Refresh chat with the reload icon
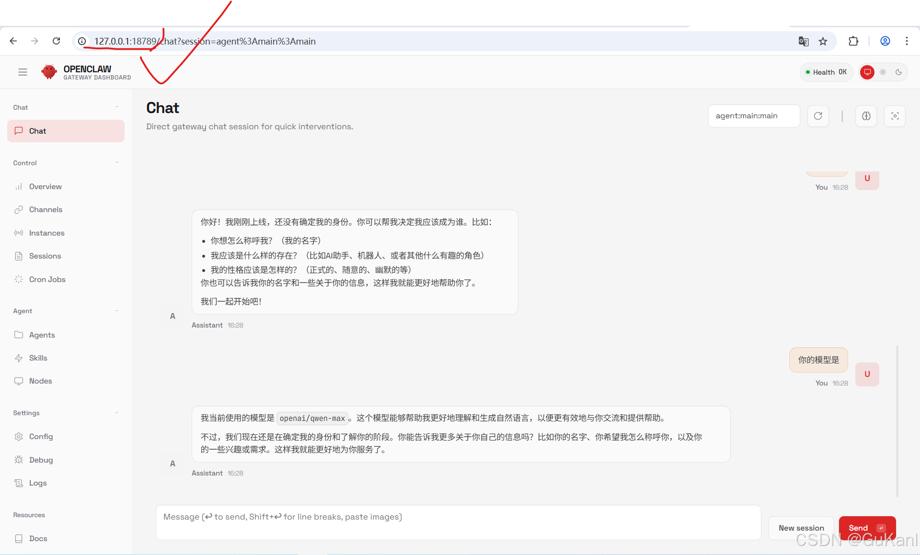This screenshot has height=555, width=920. pos(818,116)
